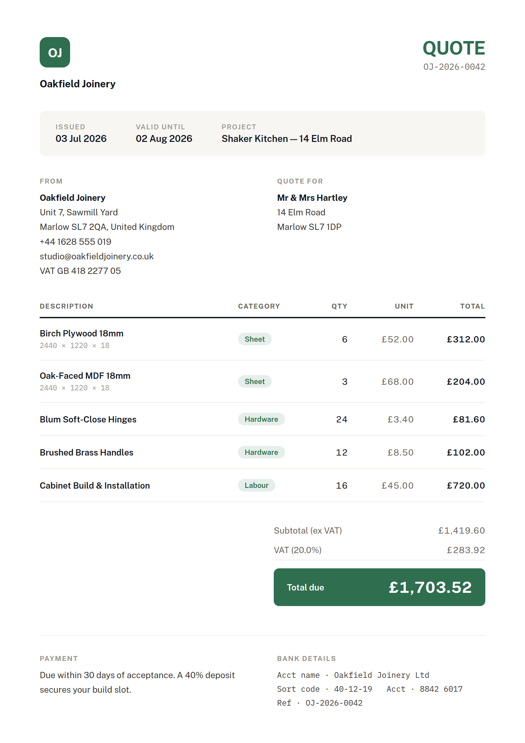525x743 pixels.
Task: Click the QUOTE FOR section label
Action: (x=300, y=181)
